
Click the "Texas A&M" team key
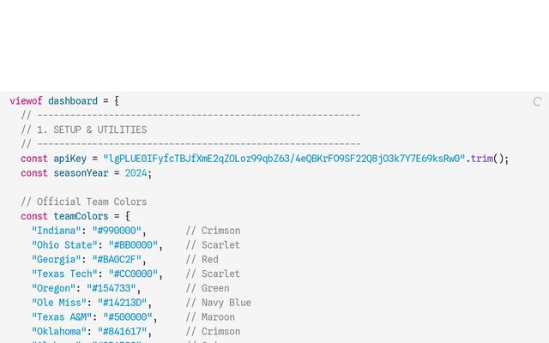61,317
